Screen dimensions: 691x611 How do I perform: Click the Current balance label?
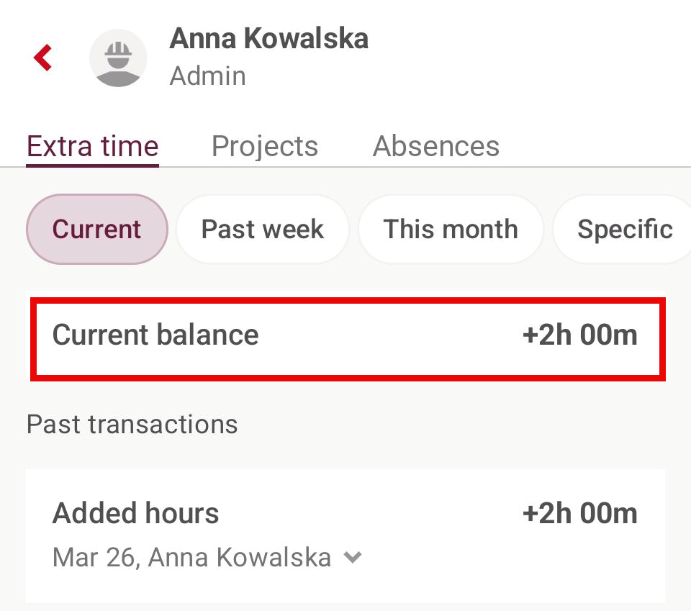coord(155,335)
